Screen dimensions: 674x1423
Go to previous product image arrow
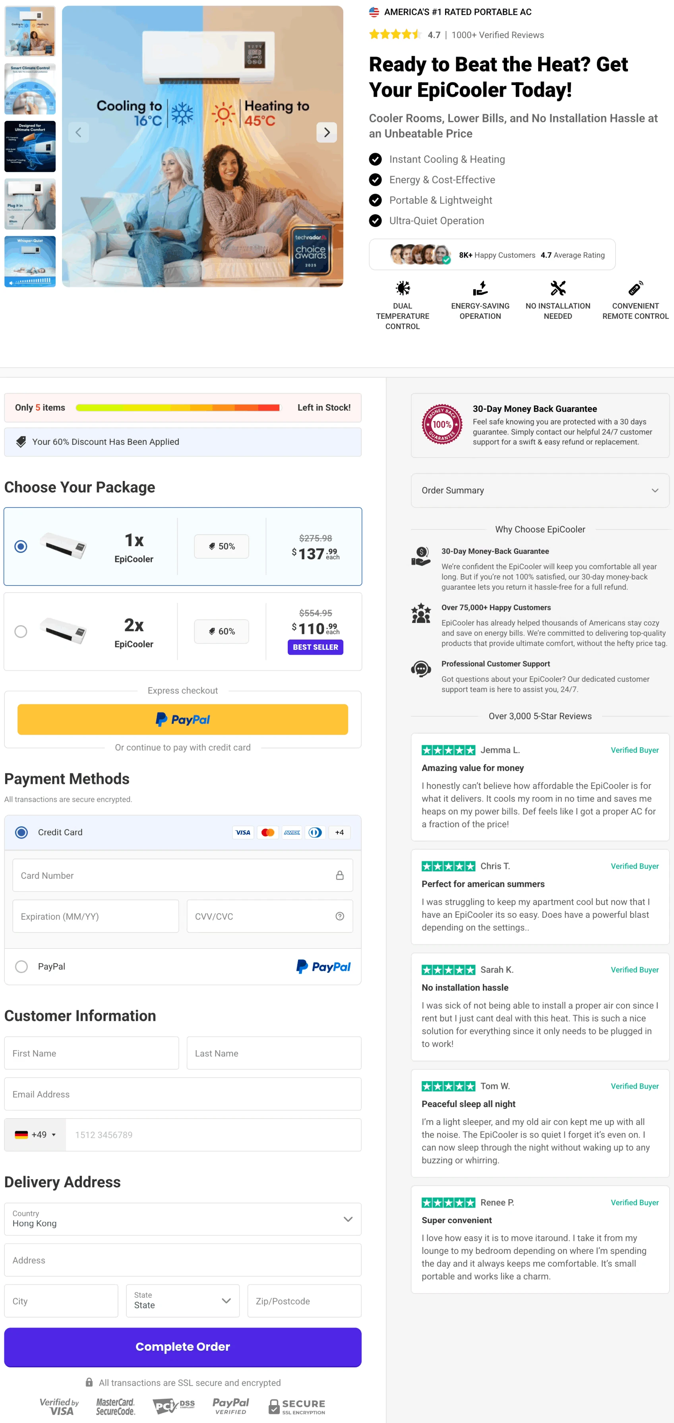point(78,133)
